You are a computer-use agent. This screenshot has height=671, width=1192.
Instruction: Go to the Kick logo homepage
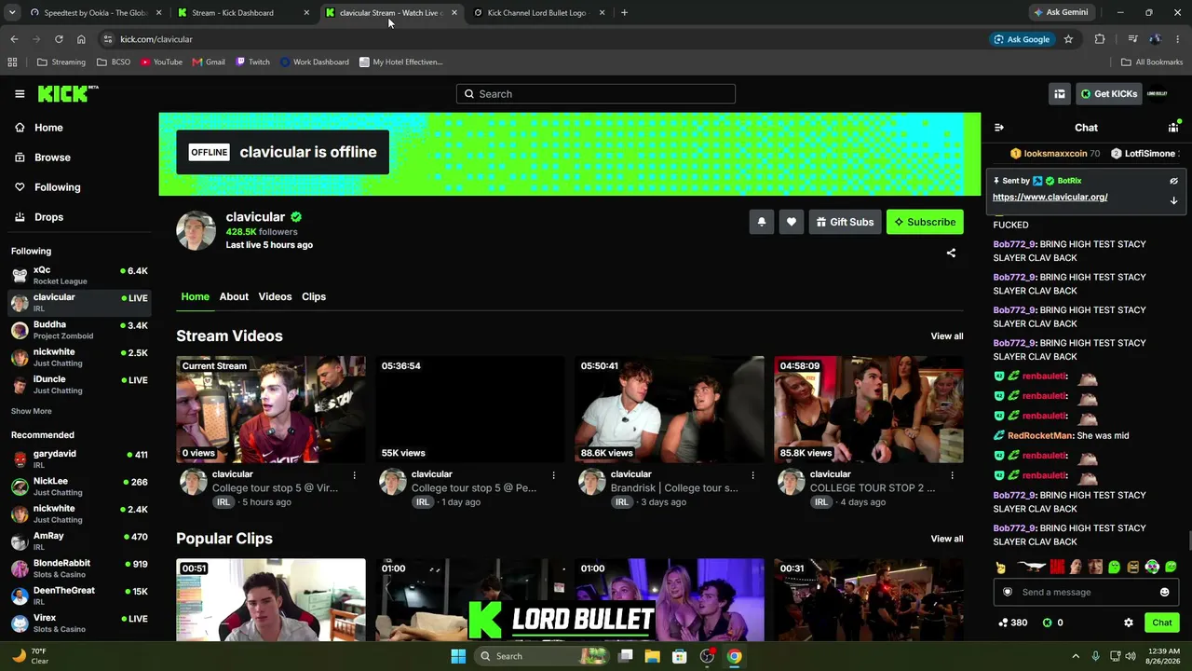click(x=68, y=93)
